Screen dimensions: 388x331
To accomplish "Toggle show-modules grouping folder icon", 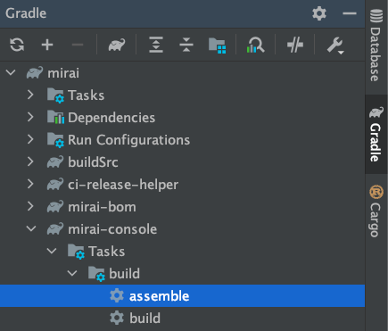I will (218, 46).
